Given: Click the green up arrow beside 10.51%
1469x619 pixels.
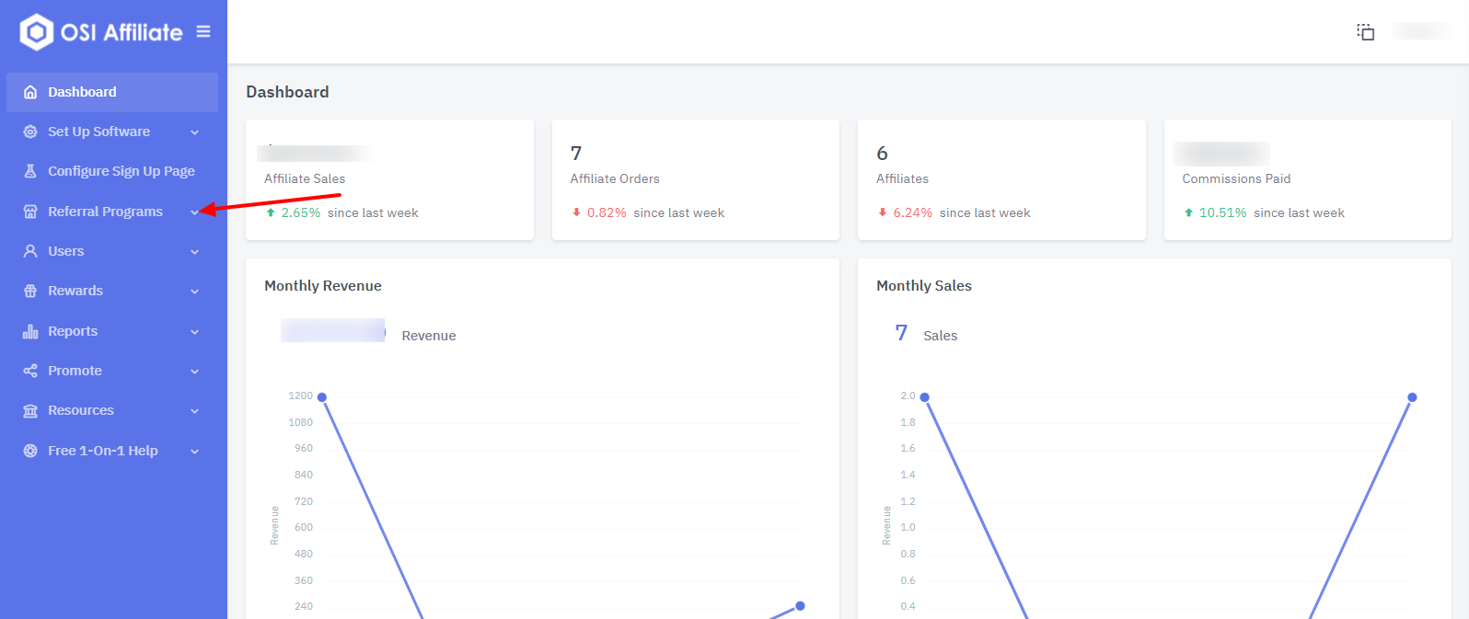Looking at the screenshot, I should (x=1188, y=212).
